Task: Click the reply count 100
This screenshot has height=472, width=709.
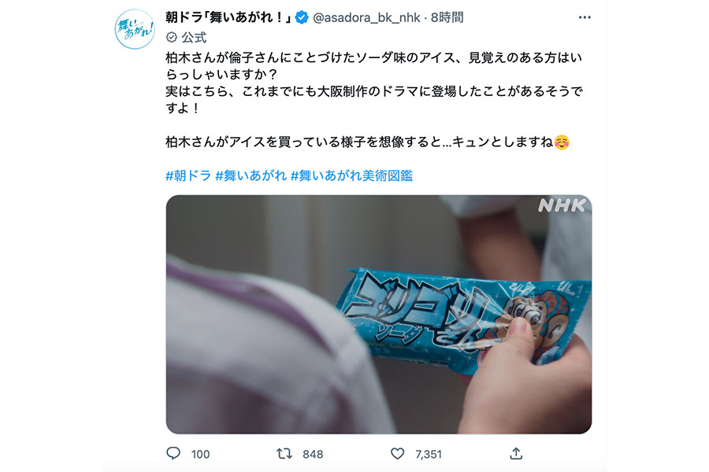Action: click(x=200, y=454)
